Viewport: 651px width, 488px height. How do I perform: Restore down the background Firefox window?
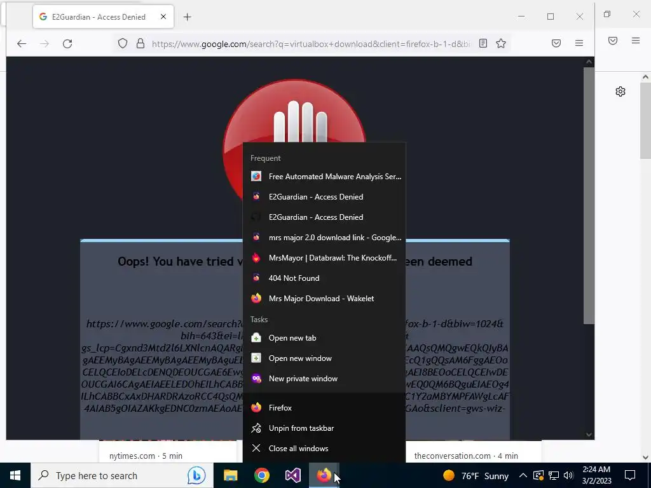(x=607, y=14)
